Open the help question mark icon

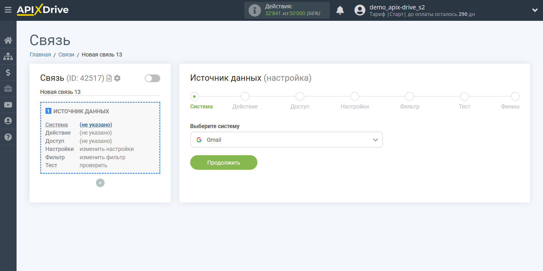pyautogui.click(x=8, y=137)
